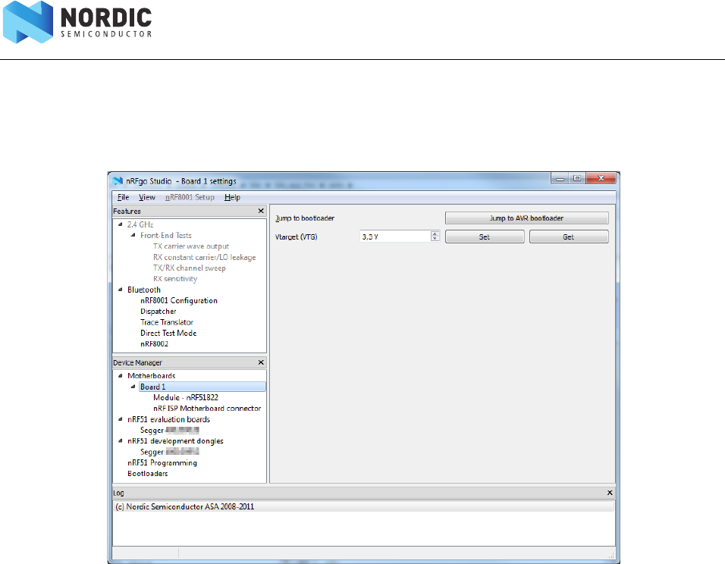Viewport: 725px width, 564px height.
Task: Select TX/RX channel sweep
Action: tap(190, 268)
